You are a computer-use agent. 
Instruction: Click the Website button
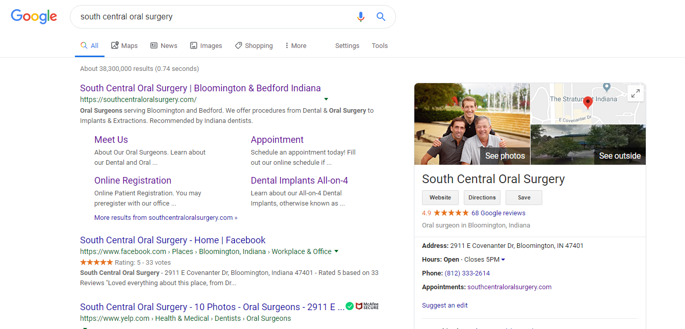coord(440,197)
